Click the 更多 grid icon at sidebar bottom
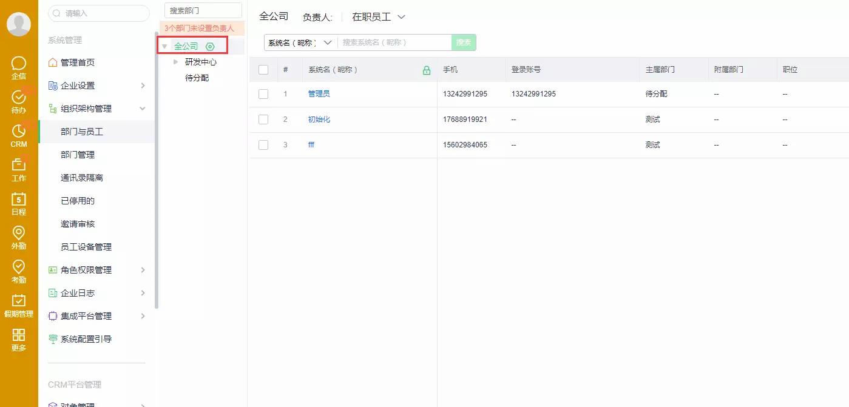 [x=19, y=335]
